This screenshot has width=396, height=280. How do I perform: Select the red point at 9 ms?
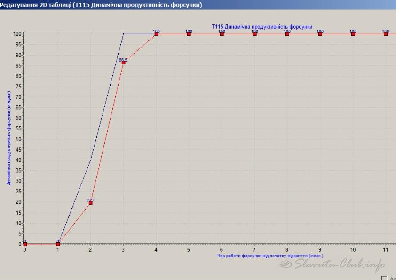320,34
